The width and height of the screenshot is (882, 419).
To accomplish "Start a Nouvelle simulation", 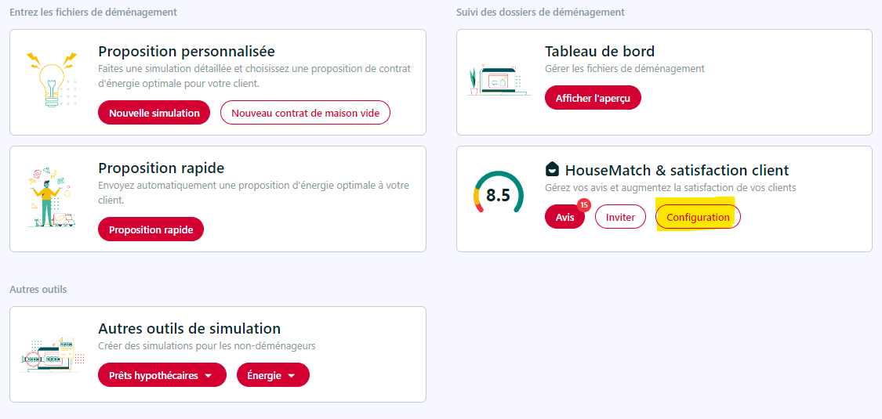I will (154, 113).
